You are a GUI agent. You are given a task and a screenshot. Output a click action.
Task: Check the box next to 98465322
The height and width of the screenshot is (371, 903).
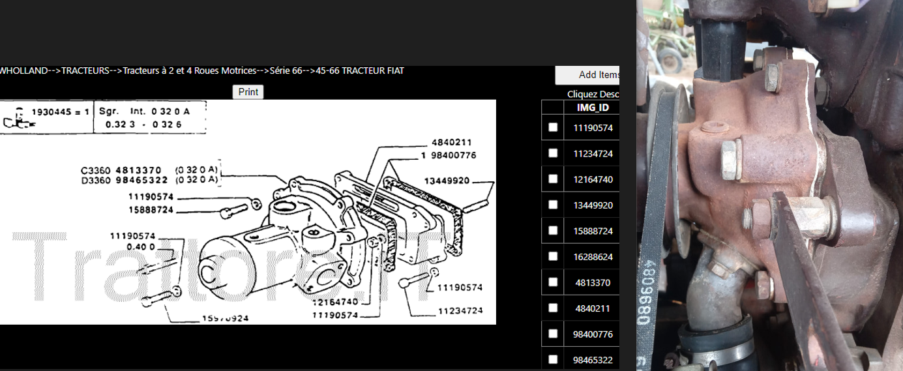(553, 359)
